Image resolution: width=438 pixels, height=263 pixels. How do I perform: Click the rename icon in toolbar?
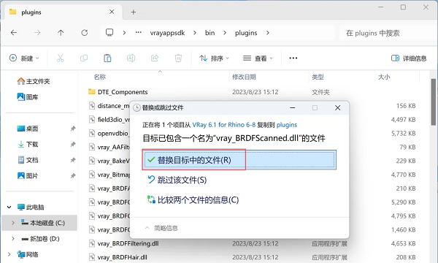(x=131, y=58)
